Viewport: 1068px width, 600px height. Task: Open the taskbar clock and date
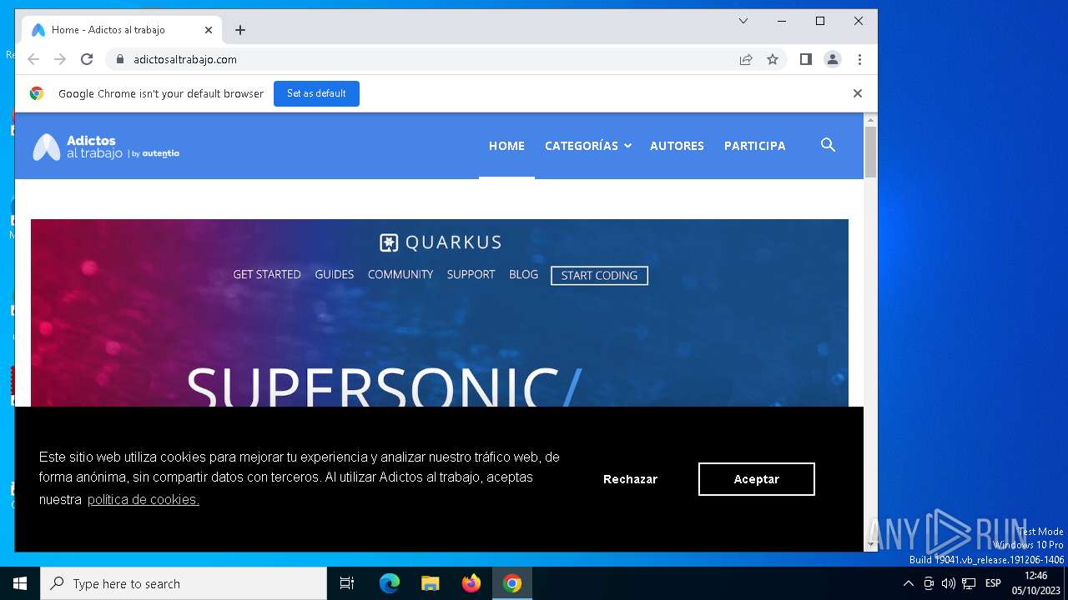(1036, 583)
